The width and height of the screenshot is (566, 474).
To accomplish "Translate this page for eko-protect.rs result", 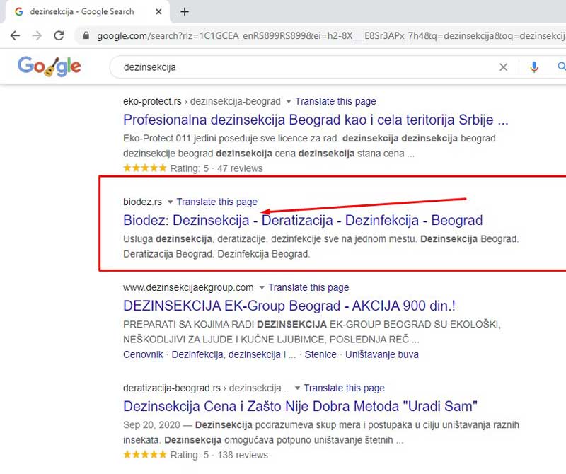I will (x=335, y=101).
